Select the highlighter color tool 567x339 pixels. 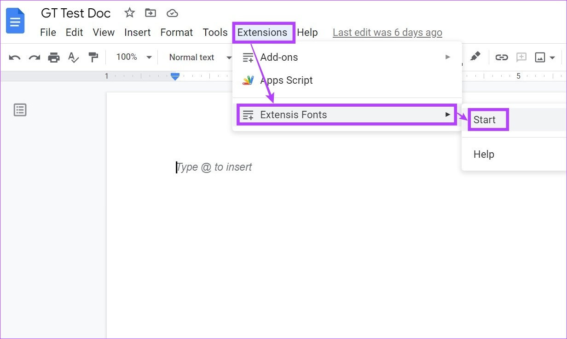(475, 57)
